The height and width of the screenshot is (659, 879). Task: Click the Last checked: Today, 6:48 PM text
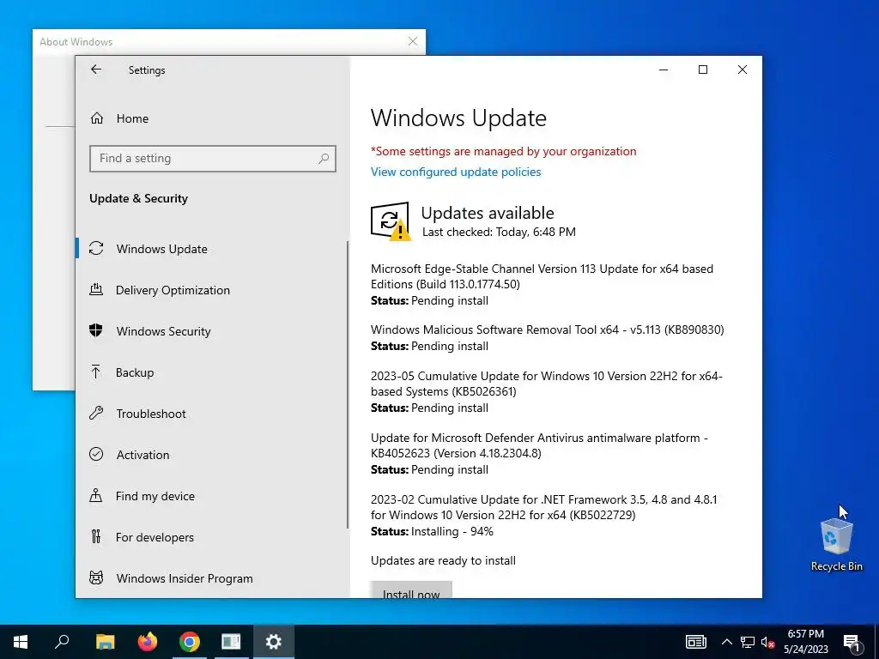click(499, 232)
